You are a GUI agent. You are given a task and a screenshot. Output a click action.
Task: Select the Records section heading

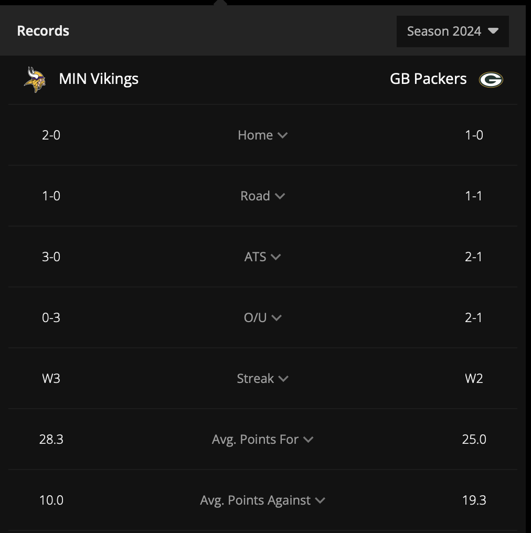tap(43, 31)
